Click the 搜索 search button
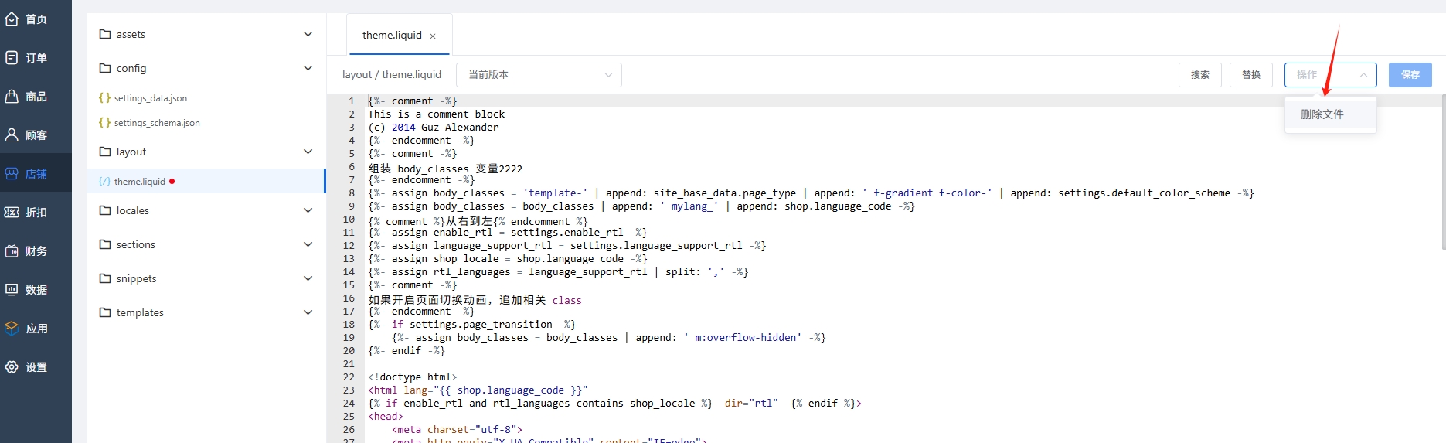Image resolution: width=1446 pixels, height=443 pixels. (x=1199, y=75)
